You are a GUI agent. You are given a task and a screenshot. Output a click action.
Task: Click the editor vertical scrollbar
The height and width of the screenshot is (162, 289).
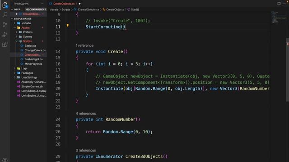point(287,70)
